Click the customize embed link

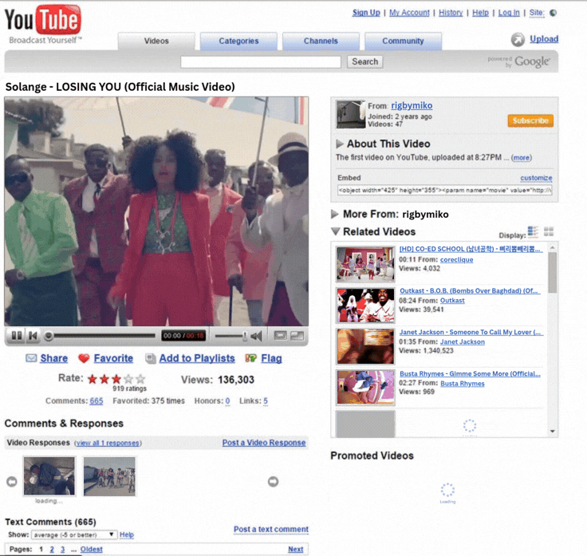(536, 178)
